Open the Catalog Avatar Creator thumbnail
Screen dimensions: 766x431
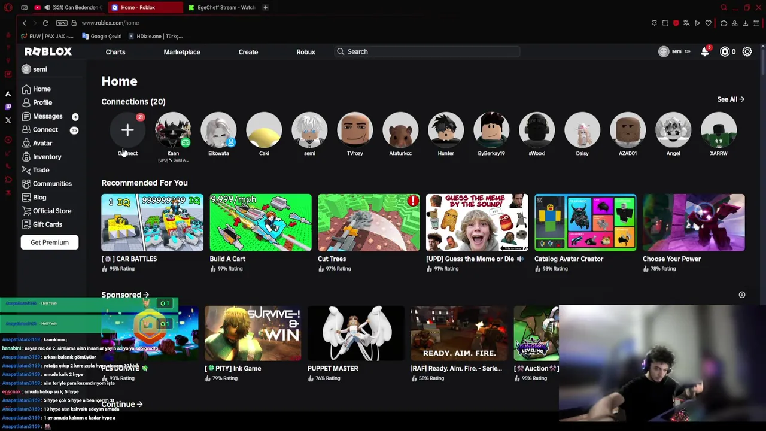tap(585, 222)
